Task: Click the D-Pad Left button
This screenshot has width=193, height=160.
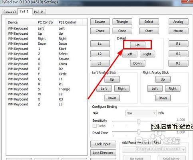Action: [x=129, y=54]
